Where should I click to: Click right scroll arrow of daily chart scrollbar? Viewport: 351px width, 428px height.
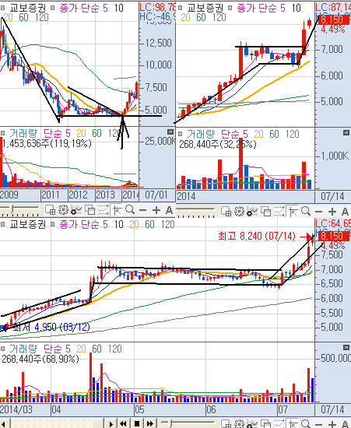(x=111, y=424)
